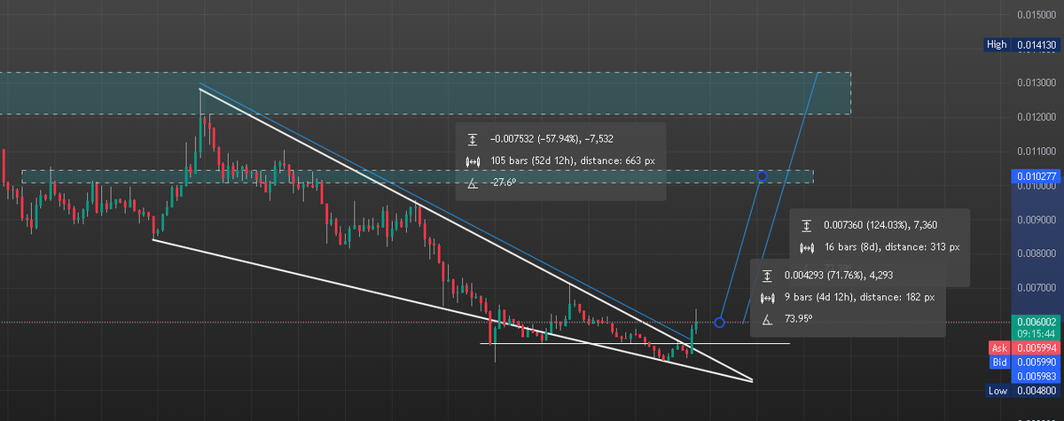Image resolution: width=1064 pixels, height=421 pixels.
Task: Click the 105 bars (52d 12h) measurement text
Action: [572, 160]
